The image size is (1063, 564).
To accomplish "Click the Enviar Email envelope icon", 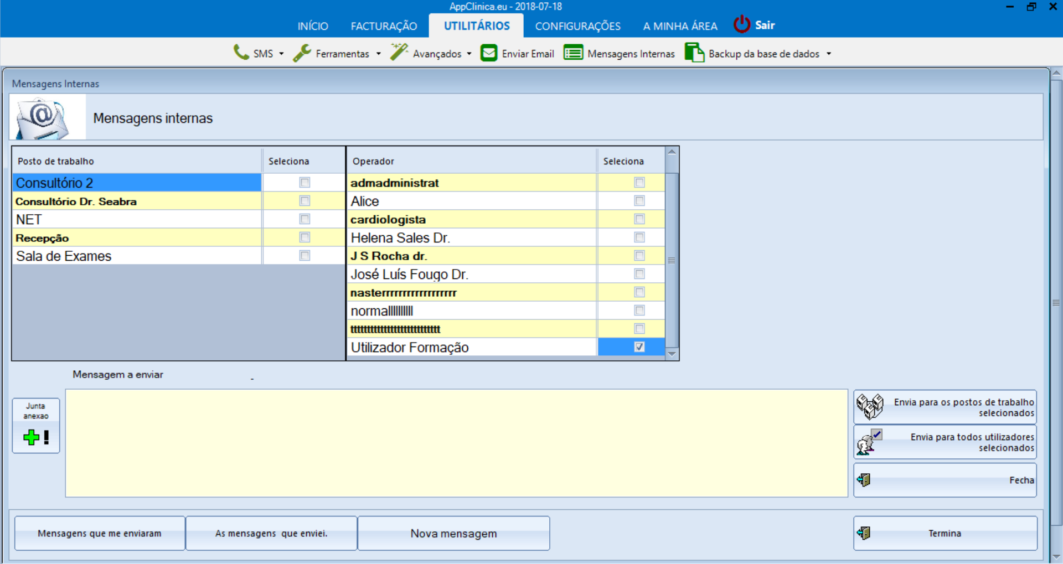I will (489, 53).
